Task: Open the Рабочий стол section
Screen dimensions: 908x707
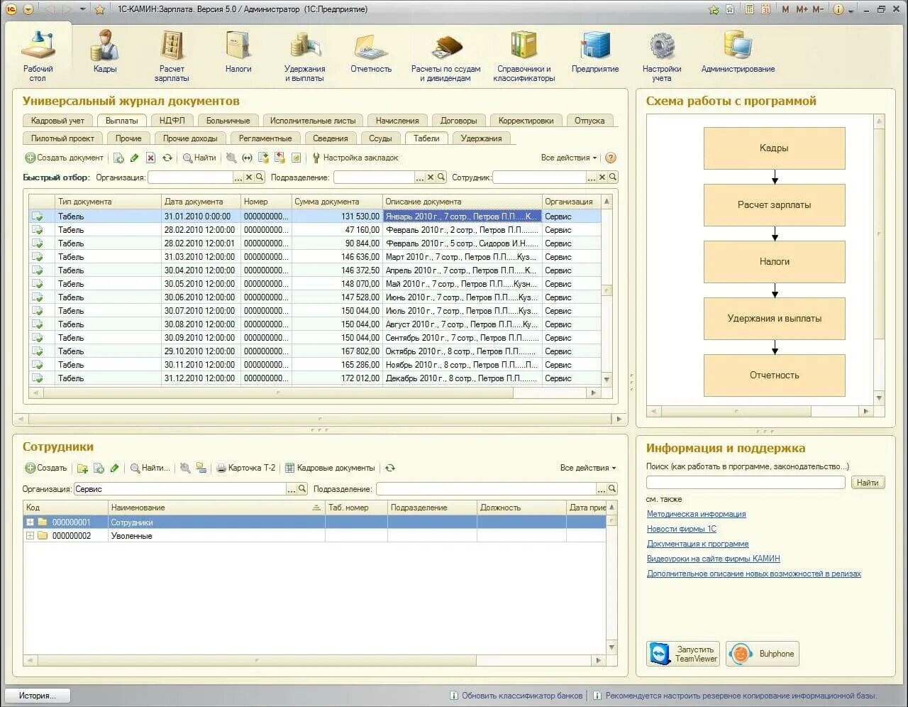Action: pos(38,55)
